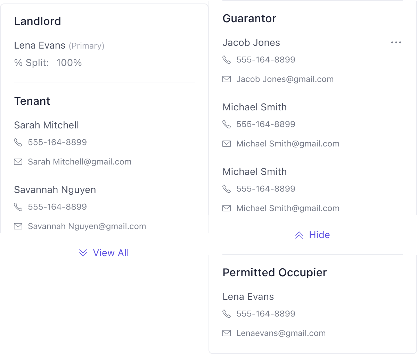The height and width of the screenshot is (354, 417).
Task: Click phone icon under Sarah Mitchell
Action: click(18, 142)
